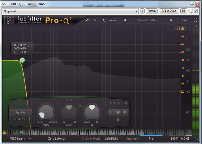Click the piano keyboard display icon
202x144 pixels.
[5, 133]
